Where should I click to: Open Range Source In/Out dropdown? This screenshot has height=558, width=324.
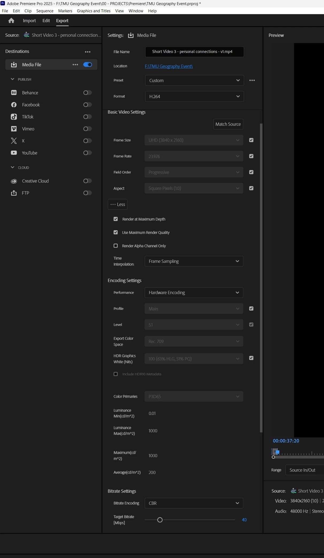tap(305, 470)
